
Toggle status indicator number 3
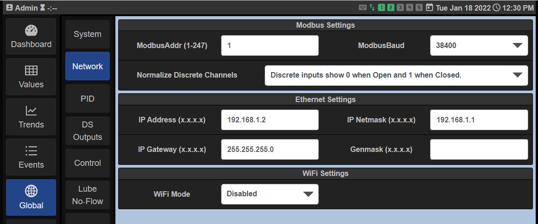tap(400, 8)
